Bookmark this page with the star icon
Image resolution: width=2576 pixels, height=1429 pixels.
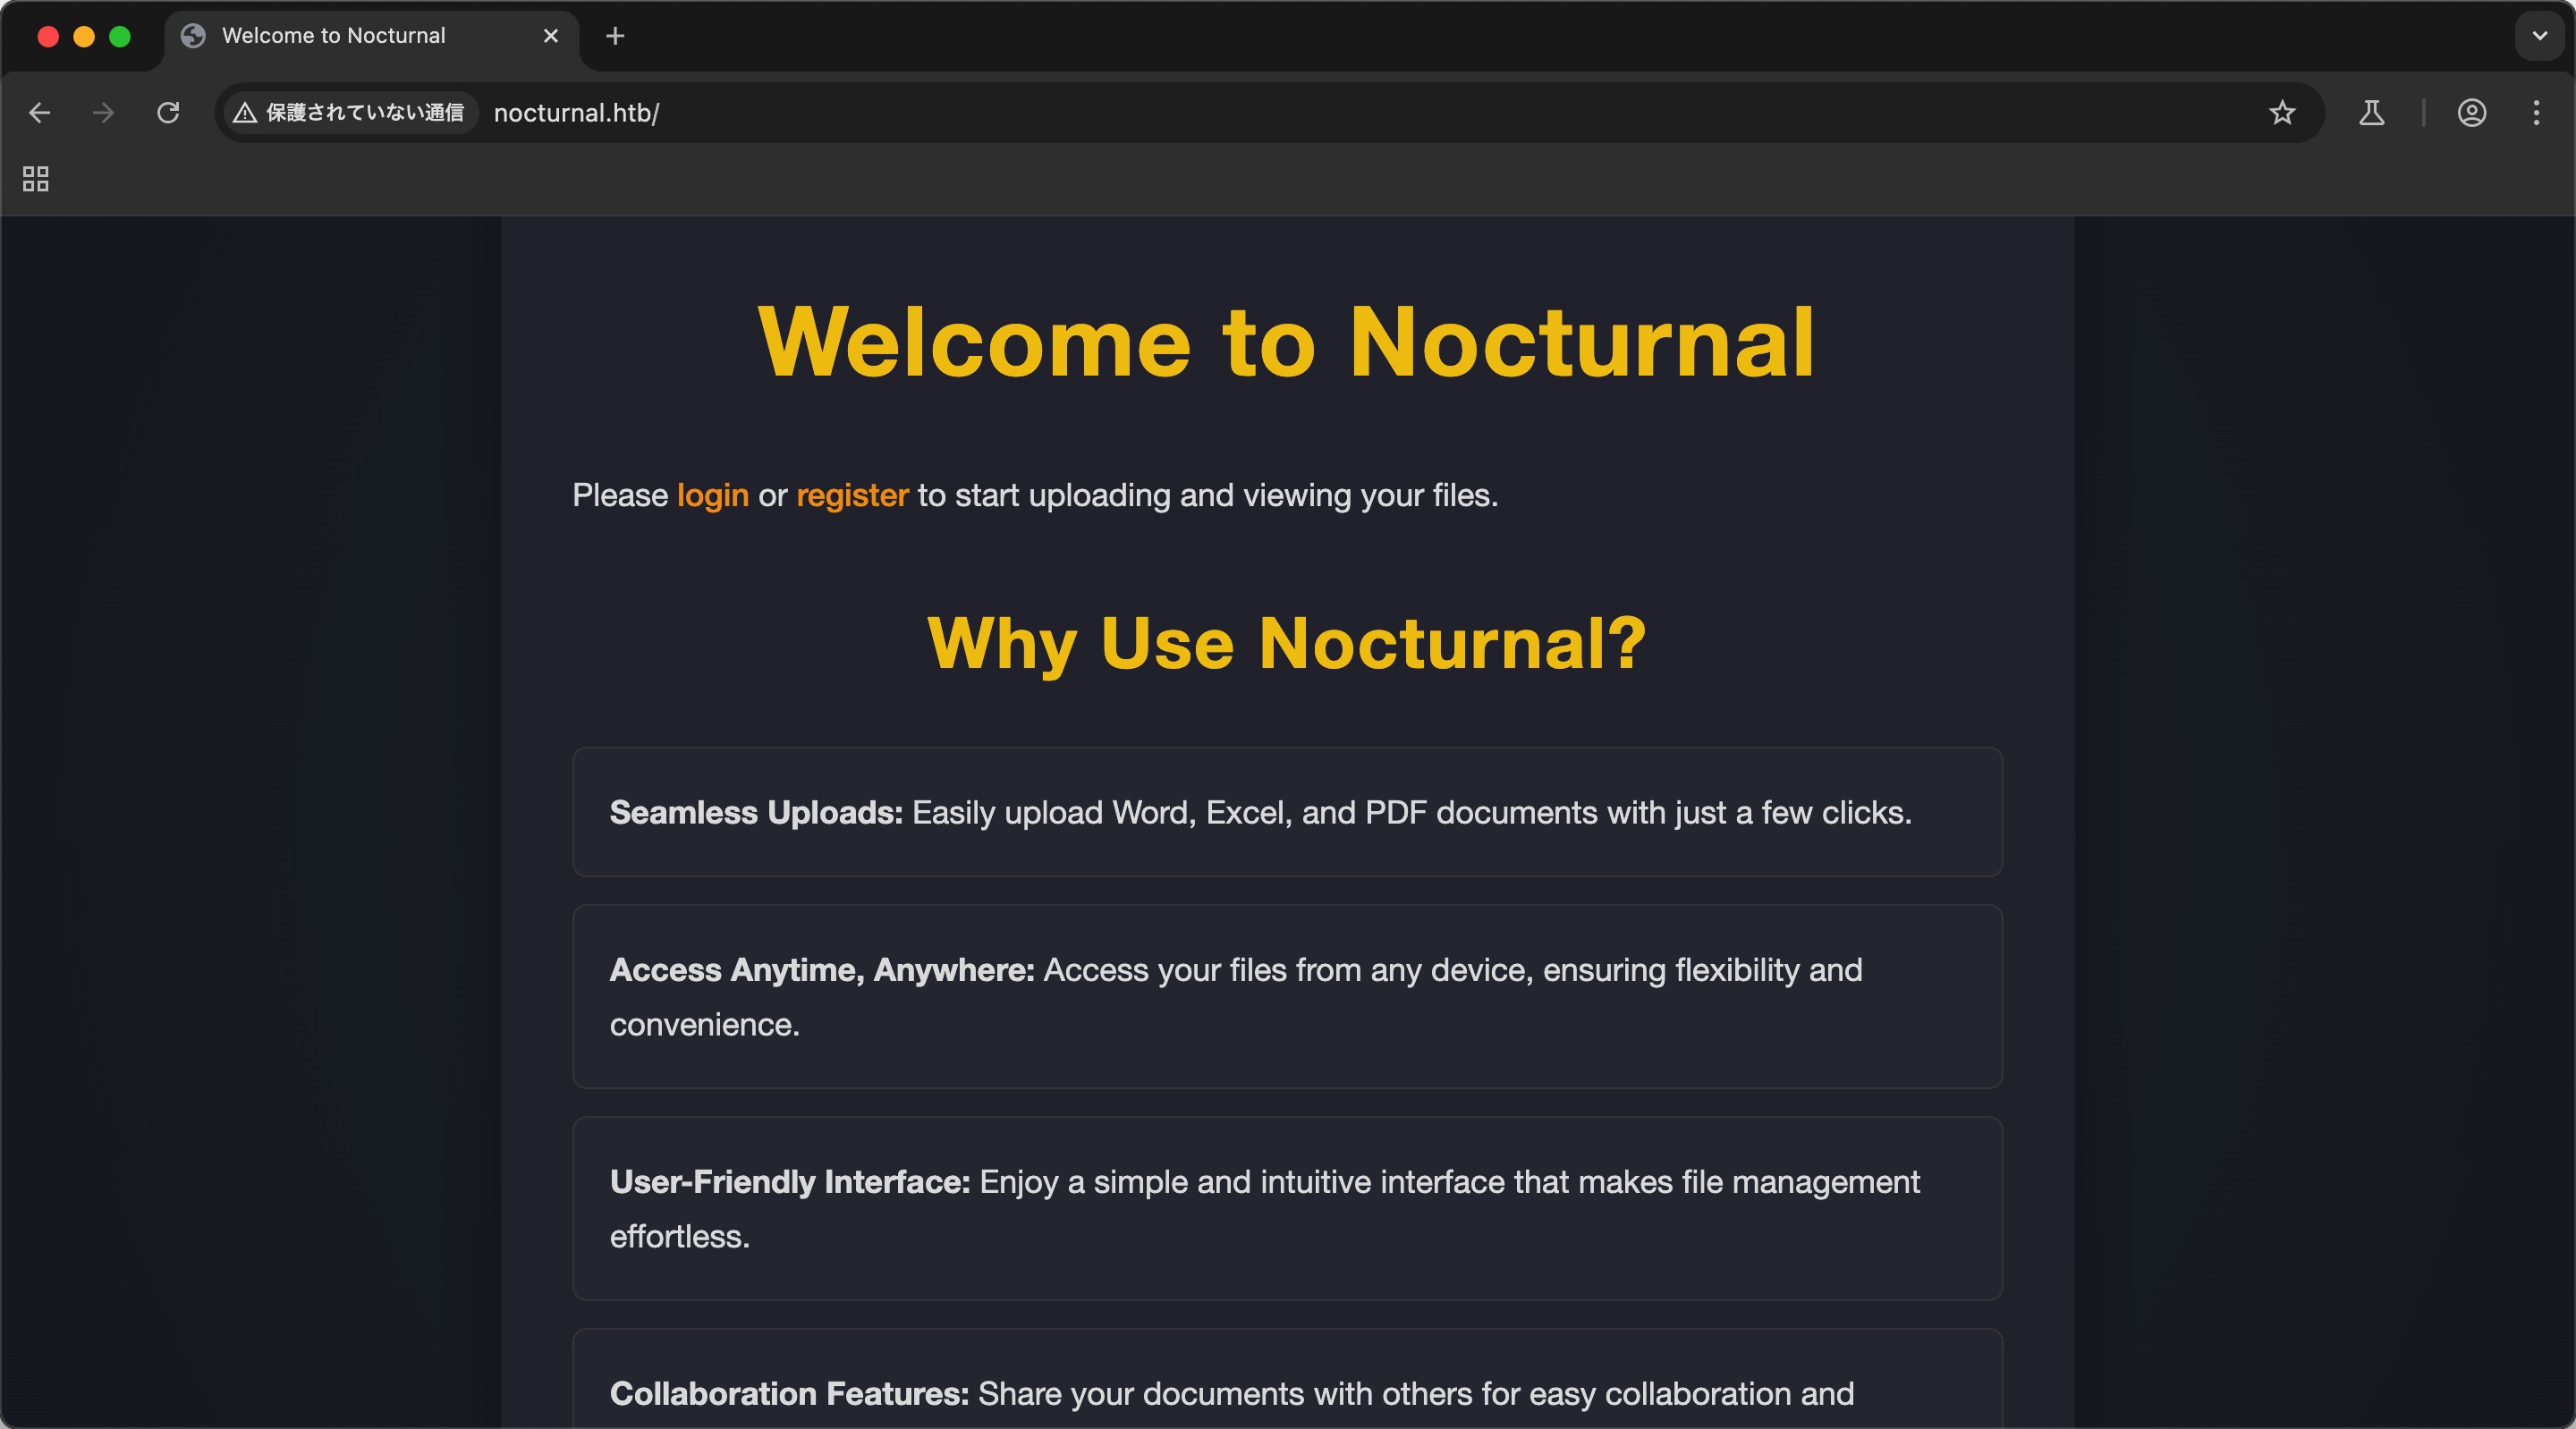click(x=2281, y=113)
